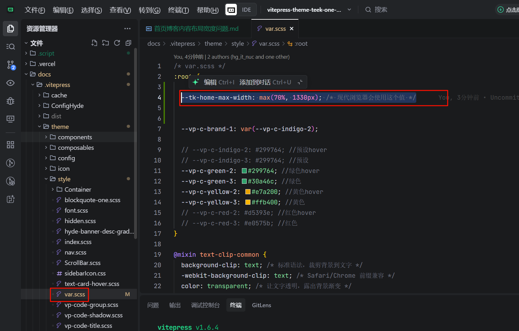This screenshot has height=331, width=519.
Task: Open the 转到(G) menu
Action: pos(149,10)
